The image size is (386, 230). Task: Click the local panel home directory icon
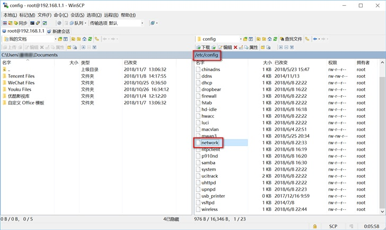84,39
